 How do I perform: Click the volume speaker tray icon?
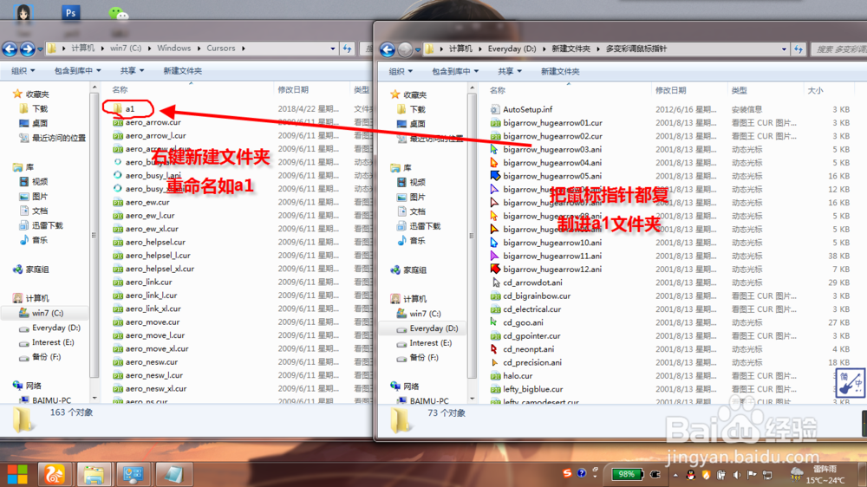coord(736,474)
